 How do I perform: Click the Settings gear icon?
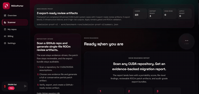(x=5, y=43)
